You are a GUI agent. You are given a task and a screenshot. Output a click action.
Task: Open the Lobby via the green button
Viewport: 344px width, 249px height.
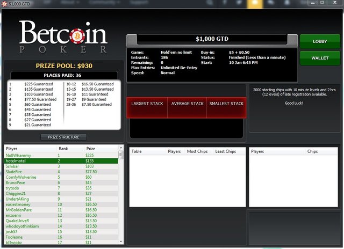click(320, 41)
